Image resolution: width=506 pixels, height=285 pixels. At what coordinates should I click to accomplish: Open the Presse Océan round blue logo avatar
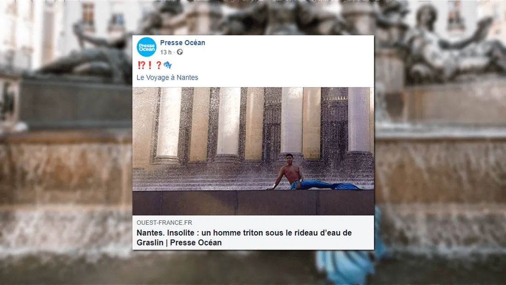[146, 47]
